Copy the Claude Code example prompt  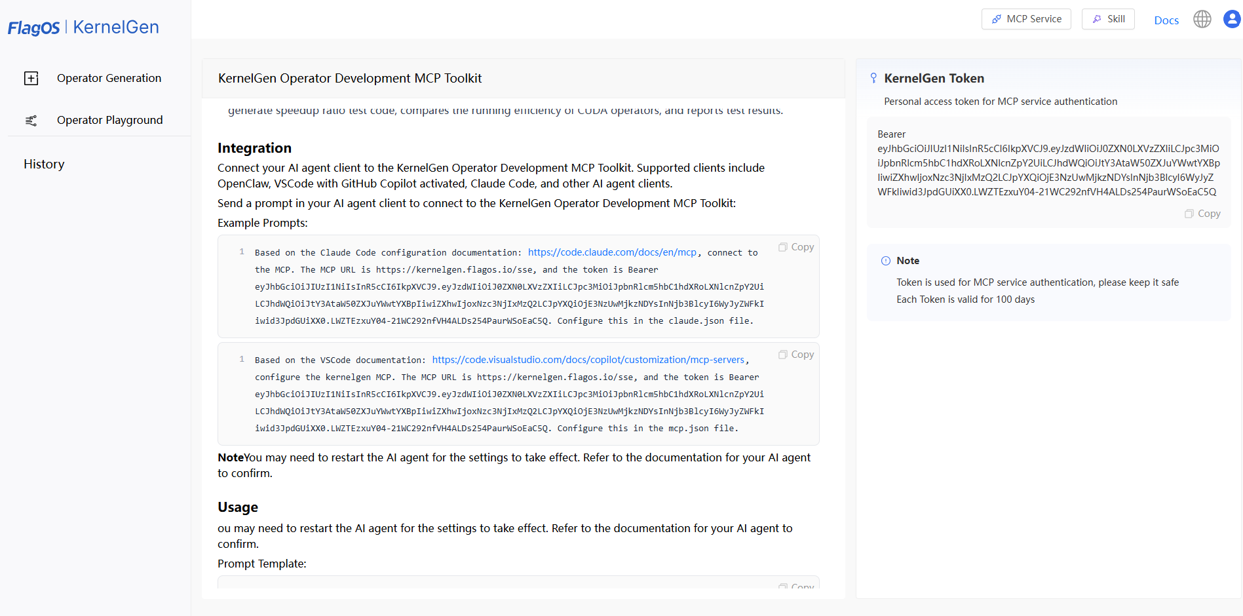coord(796,247)
